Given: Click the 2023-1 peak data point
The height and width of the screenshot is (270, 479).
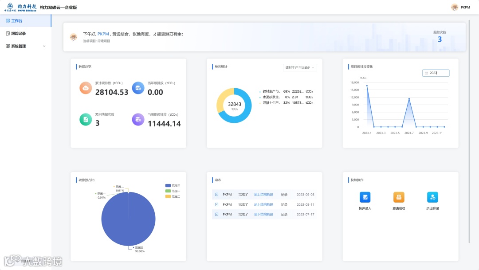Looking at the screenshot, I should [x=367, y=86].
